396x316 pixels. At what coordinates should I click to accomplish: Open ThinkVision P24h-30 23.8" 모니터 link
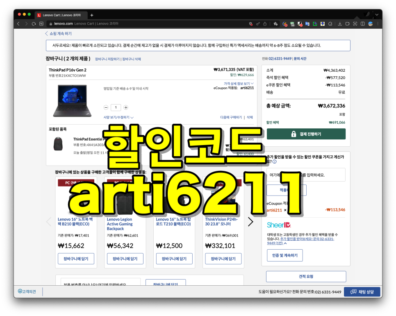(x=221, y=222)
